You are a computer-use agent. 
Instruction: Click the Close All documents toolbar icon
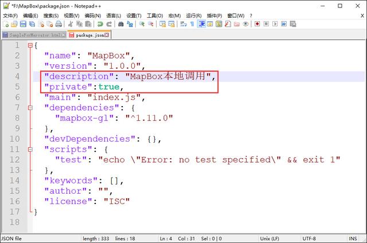pyautogui.click(x=50, y=24)
